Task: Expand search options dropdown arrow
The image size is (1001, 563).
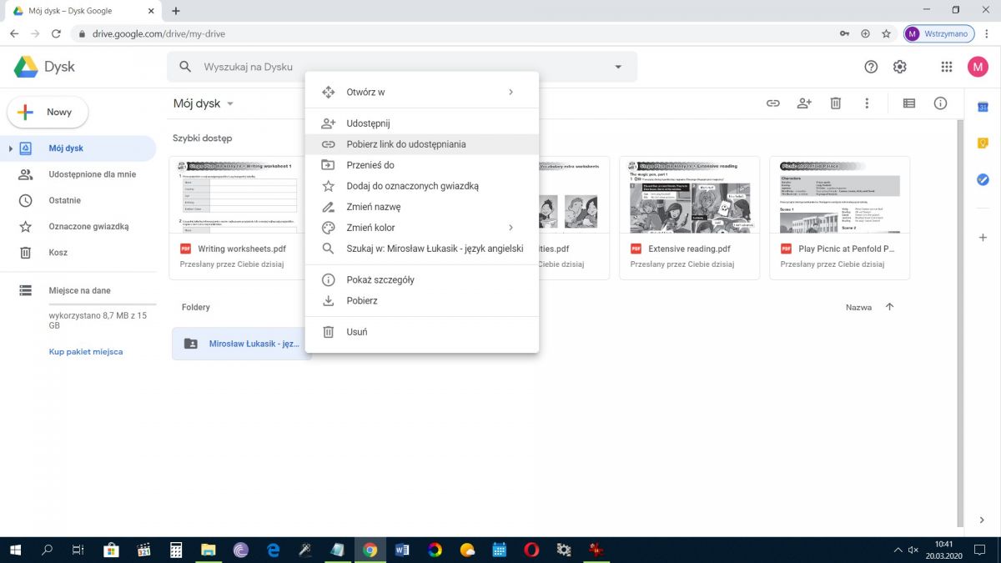Action: (618, 67)
